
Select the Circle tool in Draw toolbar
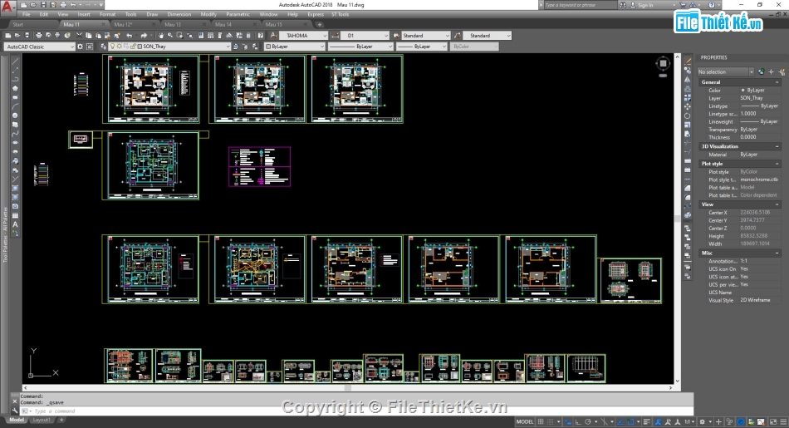pos(15,116)
